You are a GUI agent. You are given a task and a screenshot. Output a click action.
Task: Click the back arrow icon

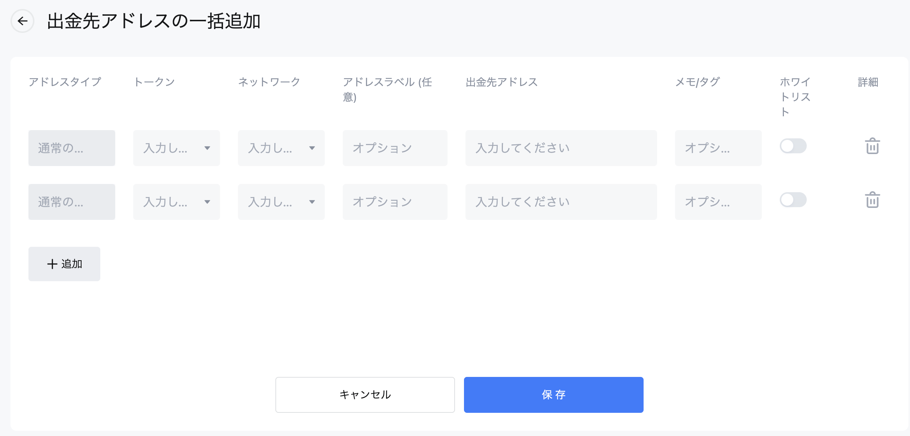coord(22,21)
